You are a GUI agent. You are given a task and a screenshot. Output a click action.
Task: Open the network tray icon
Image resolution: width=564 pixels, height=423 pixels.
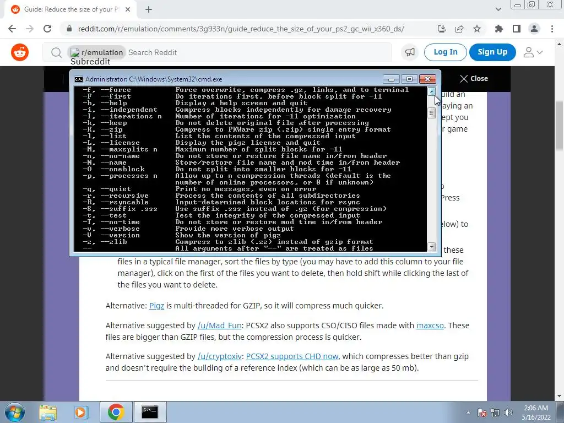click(x=495, y=413)
